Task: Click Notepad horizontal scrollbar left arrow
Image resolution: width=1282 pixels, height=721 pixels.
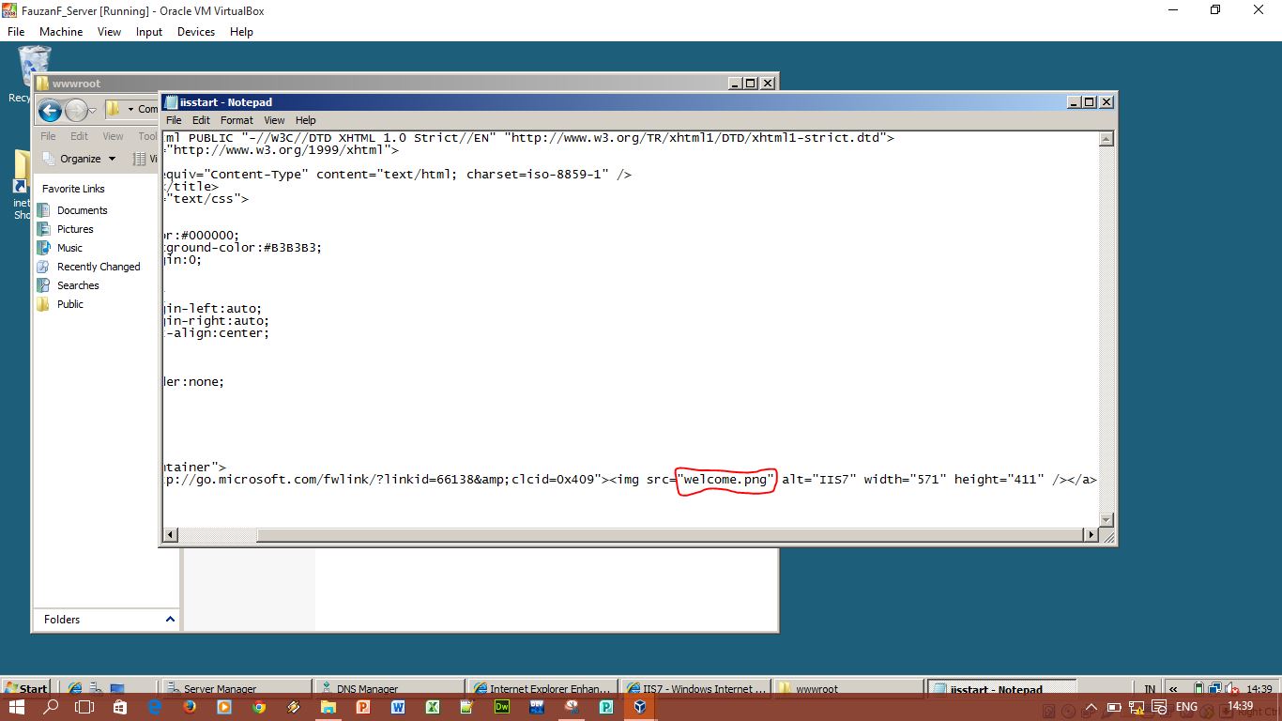Action: pos(171,535)
